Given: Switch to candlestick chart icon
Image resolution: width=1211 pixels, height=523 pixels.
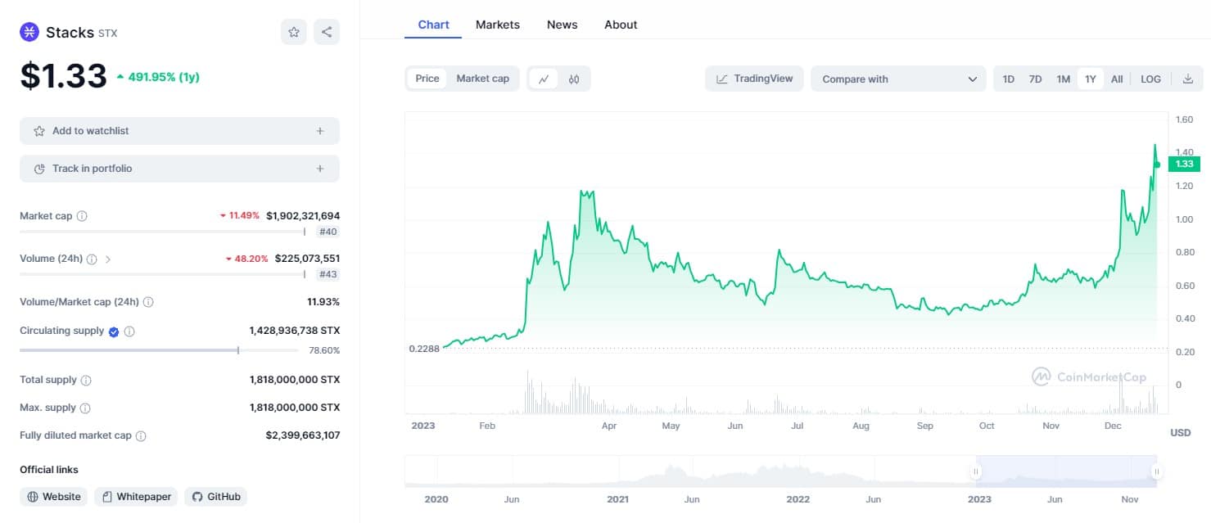Looking at the screenshot, I should coord(574,79).
